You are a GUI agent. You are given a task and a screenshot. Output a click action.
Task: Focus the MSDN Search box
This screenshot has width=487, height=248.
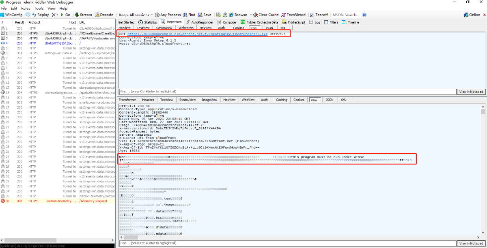346,15
